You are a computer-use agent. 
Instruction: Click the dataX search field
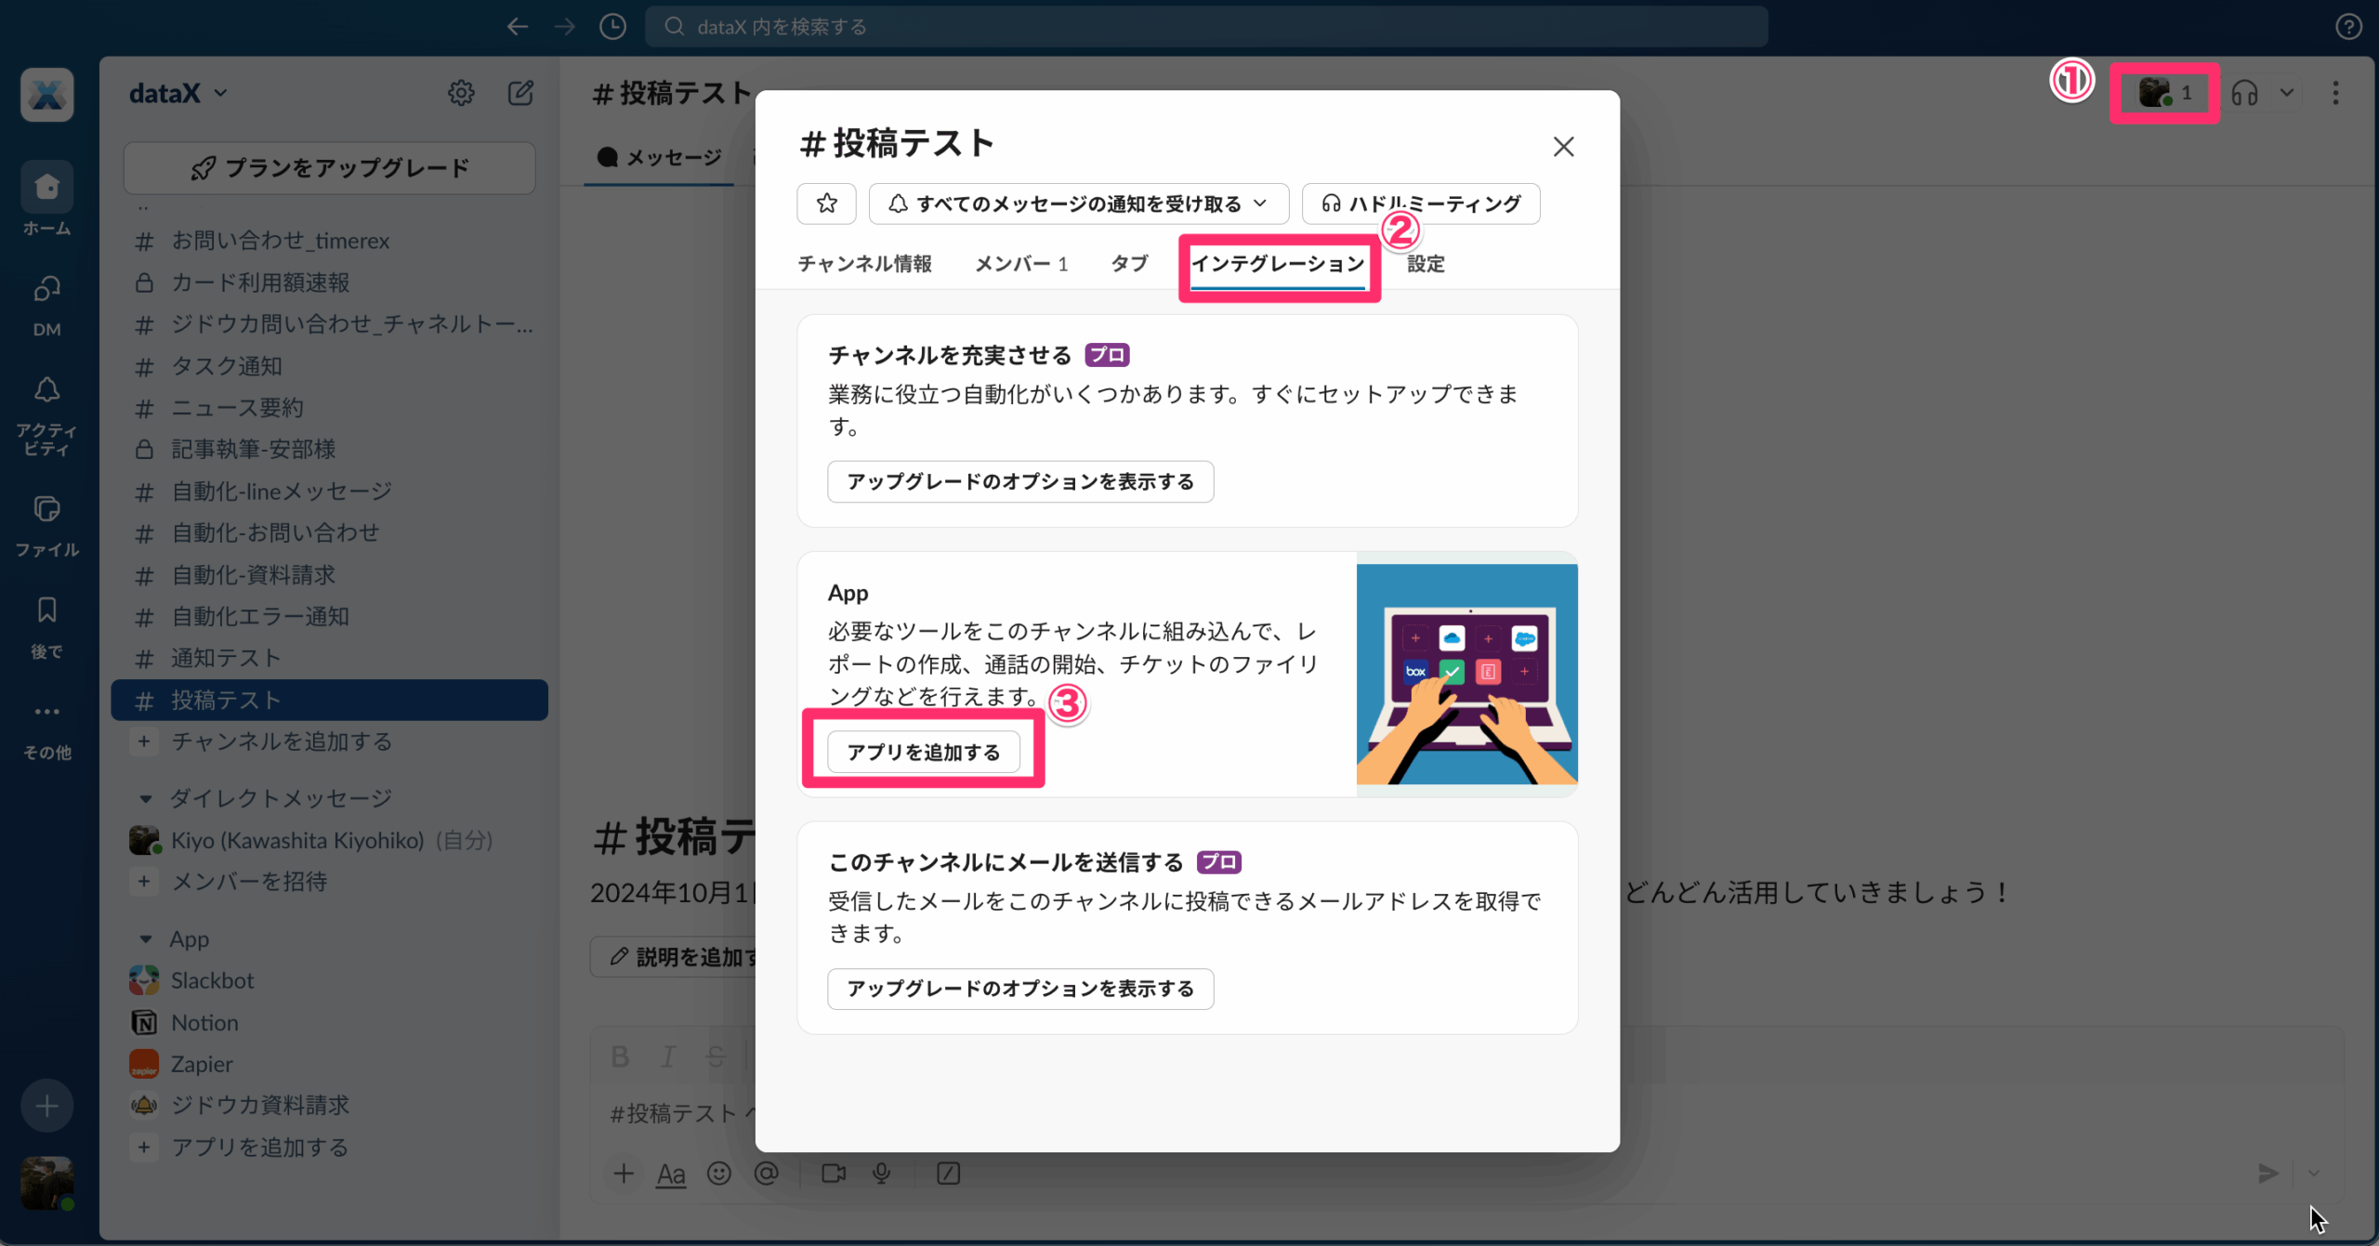1206,27
